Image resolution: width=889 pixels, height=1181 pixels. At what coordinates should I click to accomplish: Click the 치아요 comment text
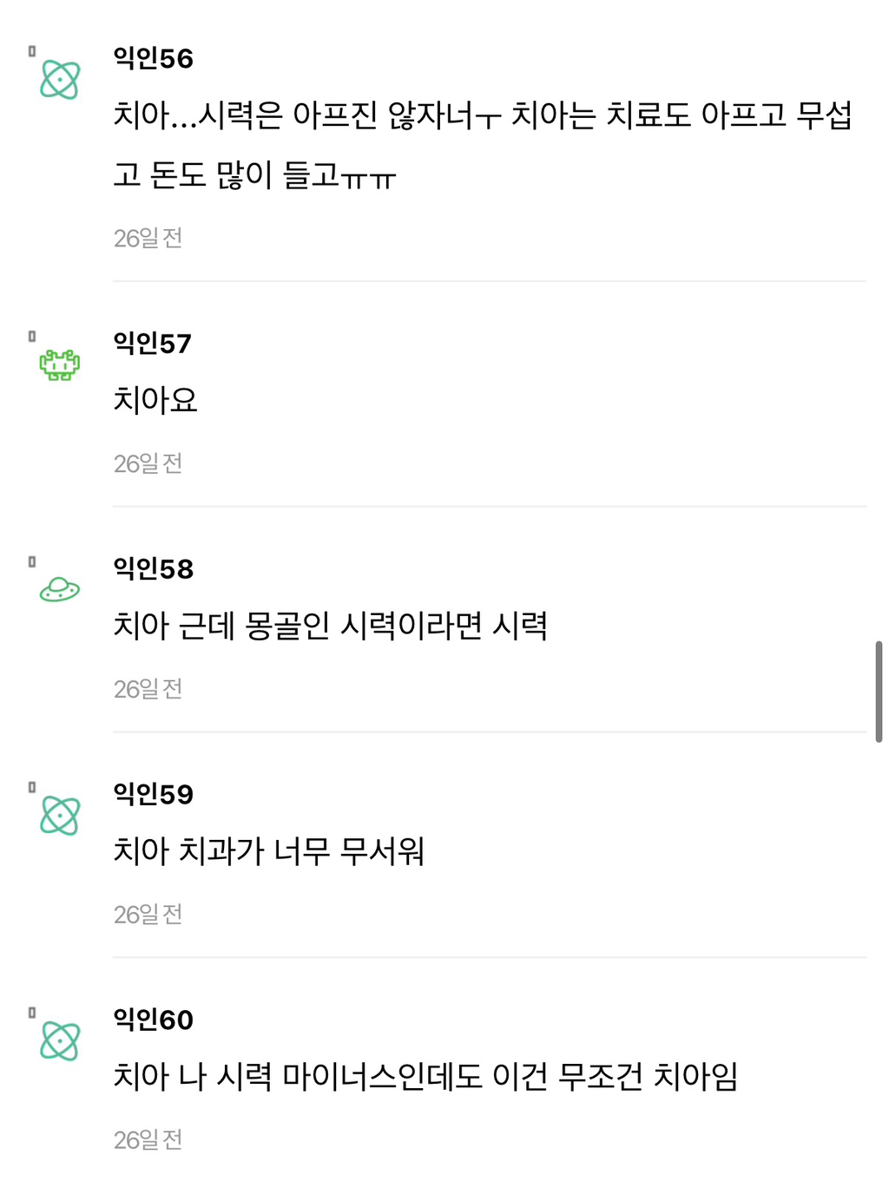coord(155,400)
